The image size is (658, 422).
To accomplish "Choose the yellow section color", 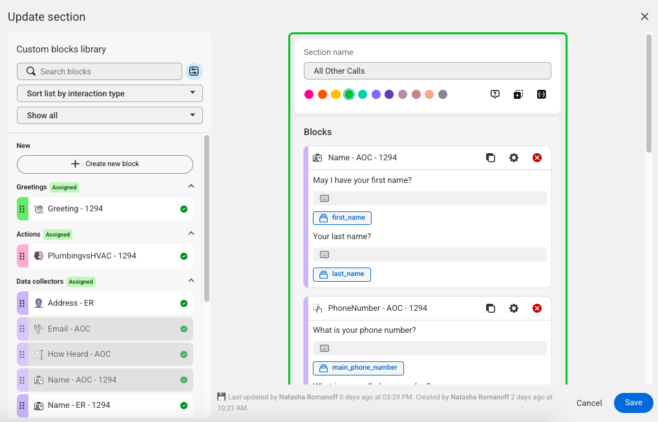I will pyautogui.click(x=335, y=94).
